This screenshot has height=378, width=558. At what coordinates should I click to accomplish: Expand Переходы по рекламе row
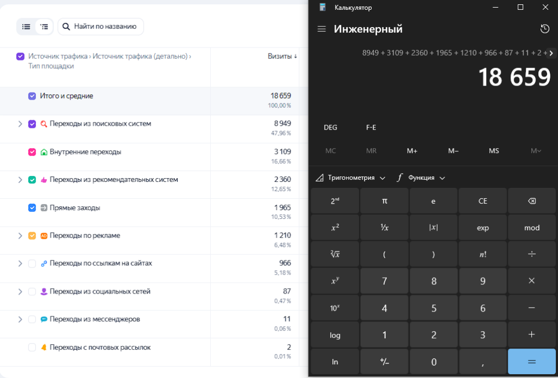[x=20, y=236]
